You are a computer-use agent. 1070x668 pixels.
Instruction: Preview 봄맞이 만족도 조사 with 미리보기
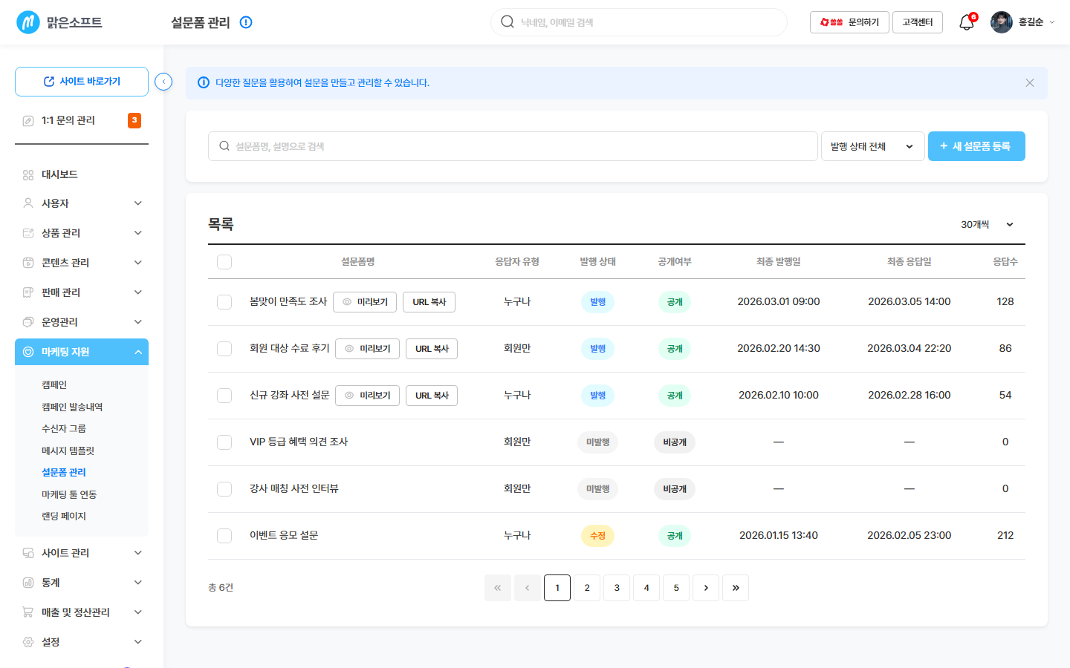click(x=365, y=302)
